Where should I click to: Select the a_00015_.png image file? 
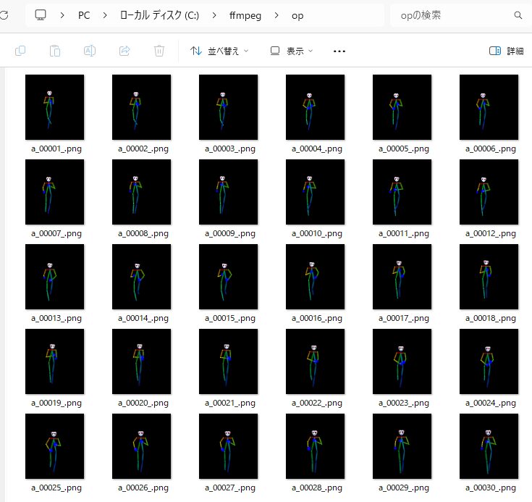(x=229, y=277)
